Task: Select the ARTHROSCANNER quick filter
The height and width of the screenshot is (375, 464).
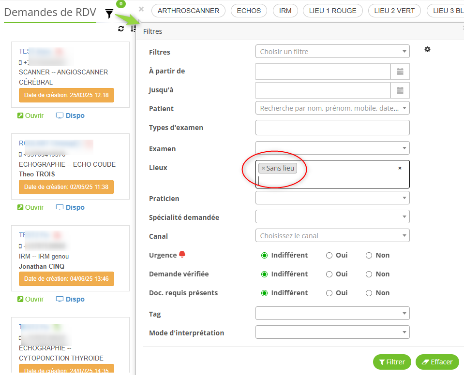Action: (x=188, y=11)
